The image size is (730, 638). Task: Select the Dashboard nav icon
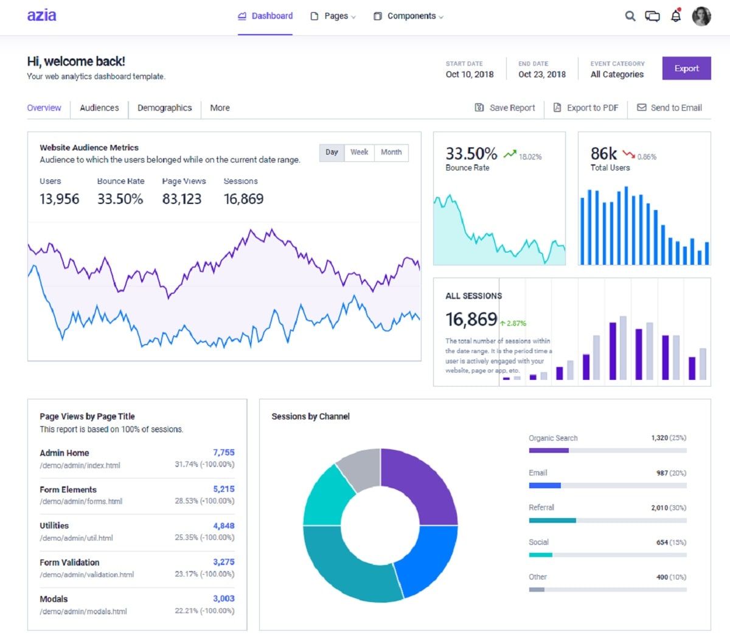pos(242,16)
